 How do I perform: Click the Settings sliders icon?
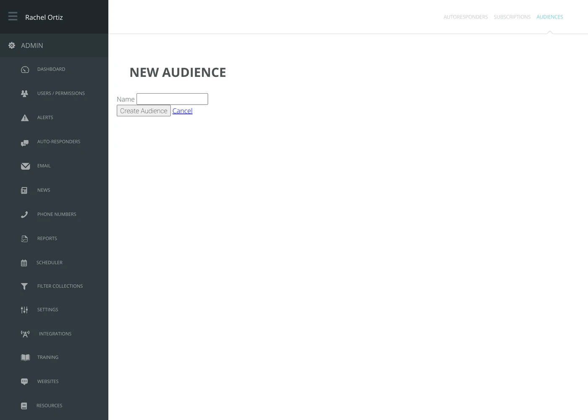[x=24, y=310]
